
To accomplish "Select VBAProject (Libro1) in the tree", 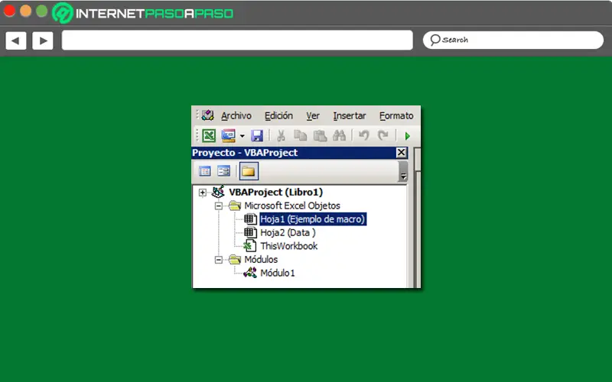I will [275, 193].
